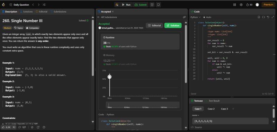Image resolution: width=277 pixels, height=132 pixels.
Task: Click the runtime distribution chart marker
Action: (109, 77)
